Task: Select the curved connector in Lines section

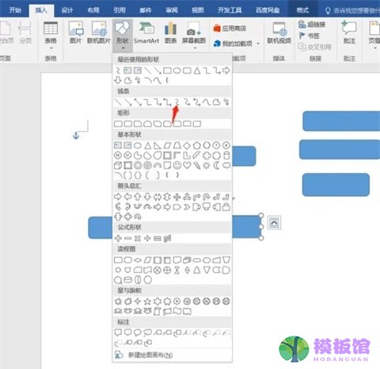Action: [177, 102]
